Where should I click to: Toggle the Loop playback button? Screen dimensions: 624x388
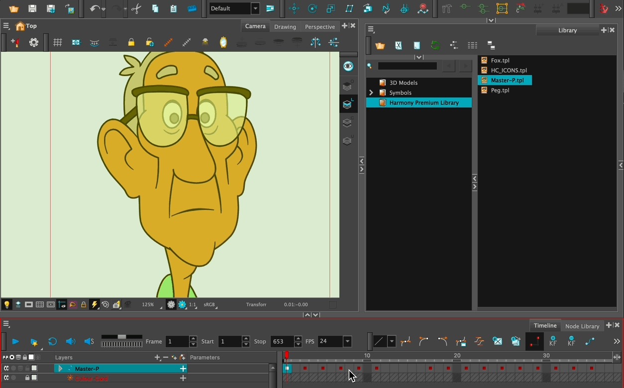(x=52, y=341)
